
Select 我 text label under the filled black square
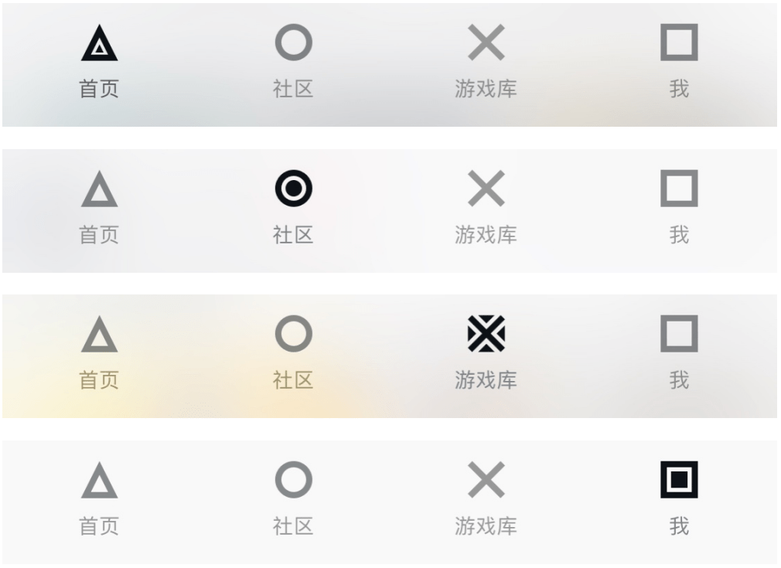click(x=679, y=526)
